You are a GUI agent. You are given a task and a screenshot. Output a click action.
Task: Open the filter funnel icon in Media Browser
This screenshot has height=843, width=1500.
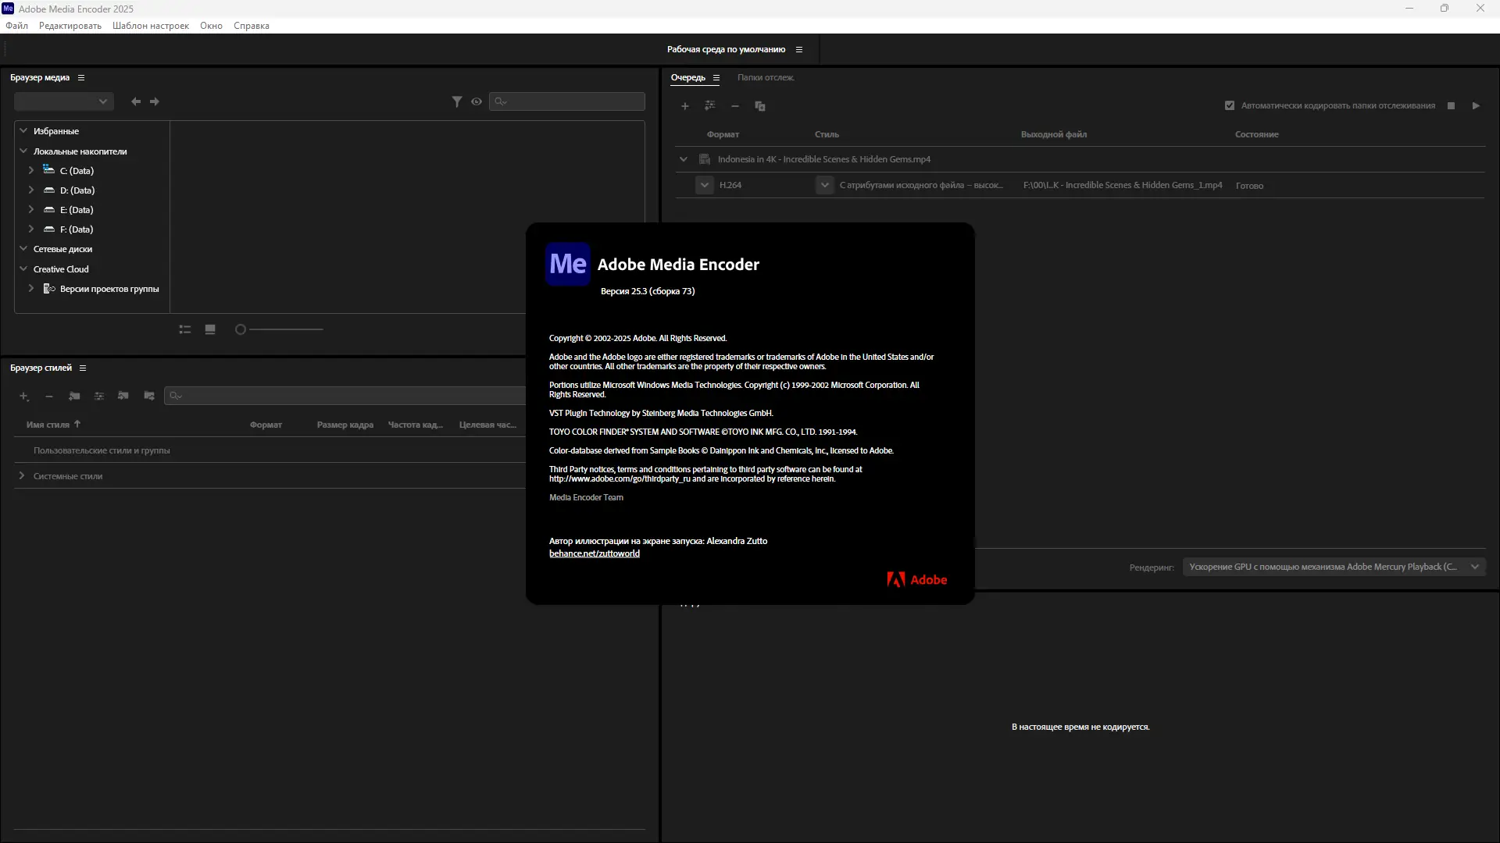tap(457, 101)
